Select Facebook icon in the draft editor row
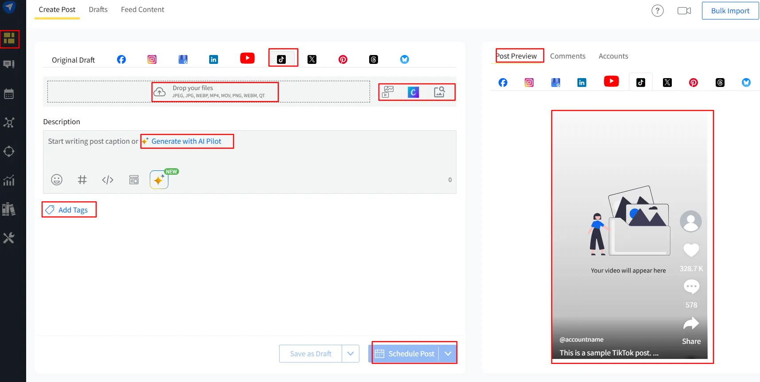The image size is (760, 382). (x=121, y=59)
